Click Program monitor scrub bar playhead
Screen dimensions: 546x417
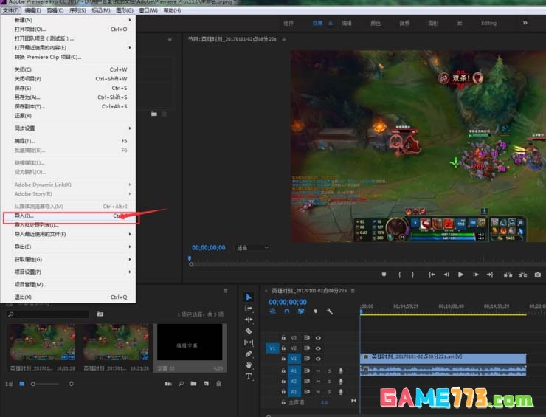[x=190, y=258]
